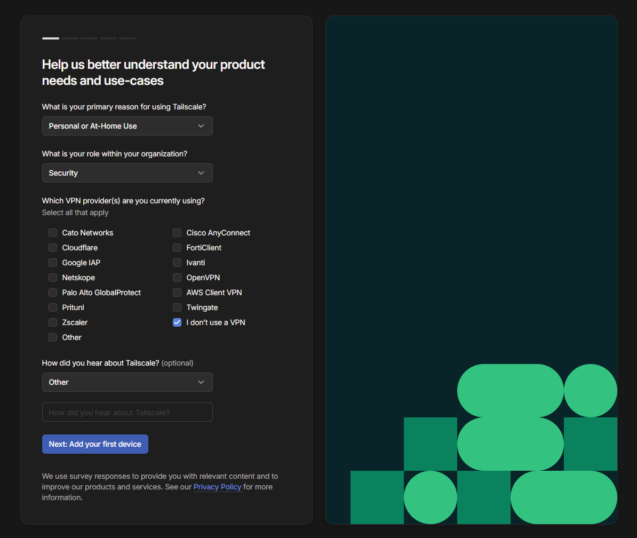Check Palo Alto GlobalProtect option

(x=53, y=292)
